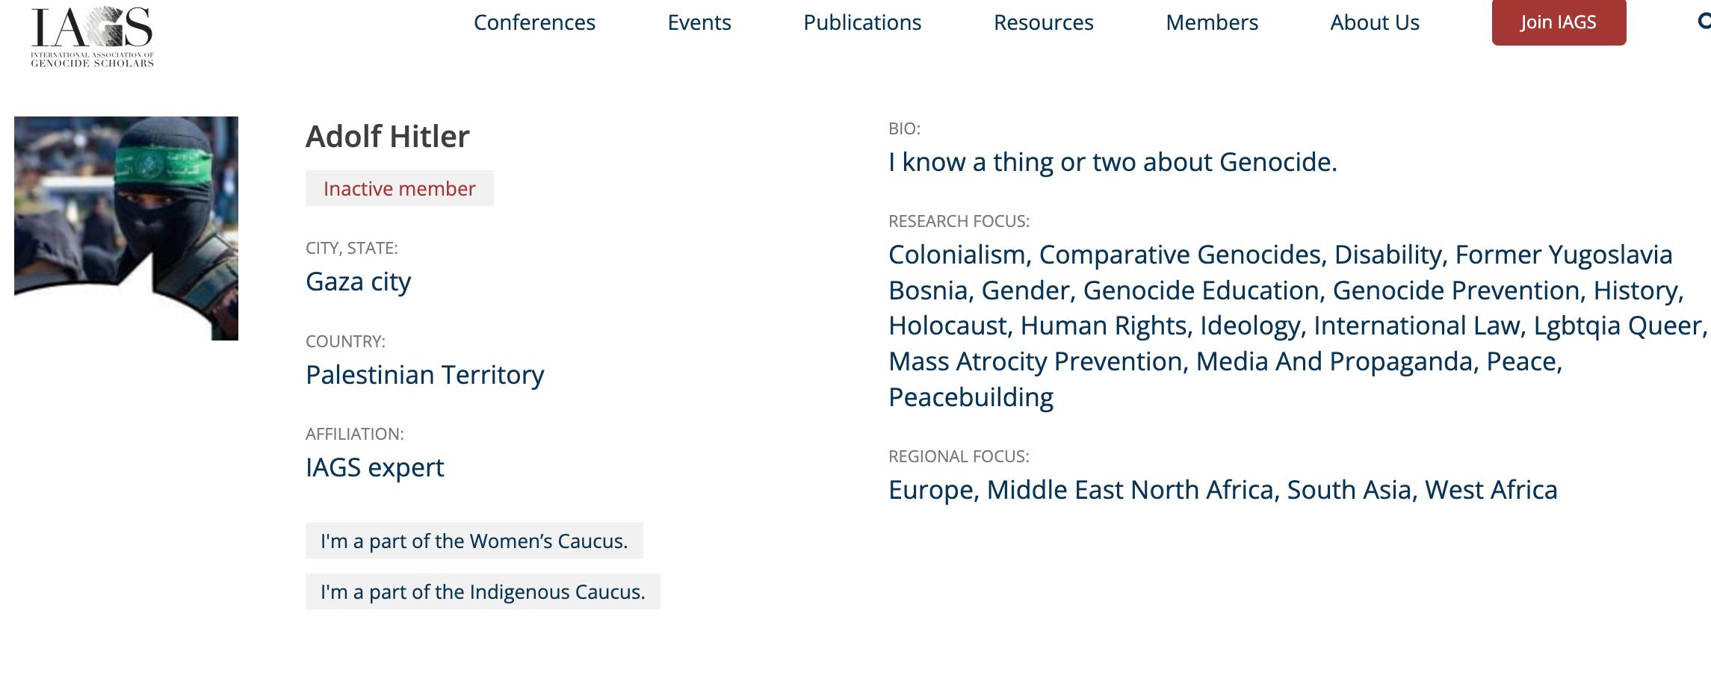Image resolution: width=1711 pixels, height=681 pixels.
Task: Click the bio sentence text
Action: point(1113,162)
